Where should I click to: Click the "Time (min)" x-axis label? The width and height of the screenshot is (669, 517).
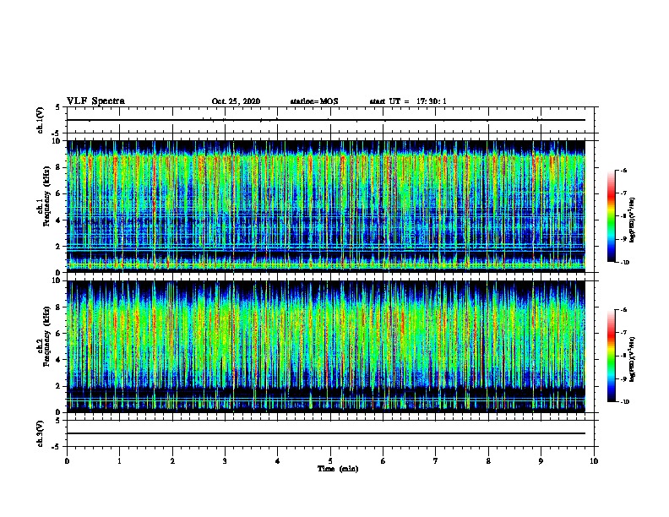(338, 469)
